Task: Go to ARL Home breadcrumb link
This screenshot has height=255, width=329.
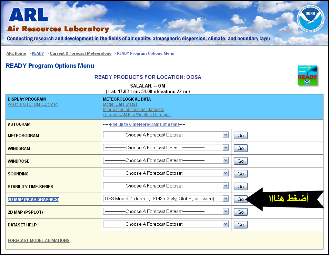Action: coord(16,53)
